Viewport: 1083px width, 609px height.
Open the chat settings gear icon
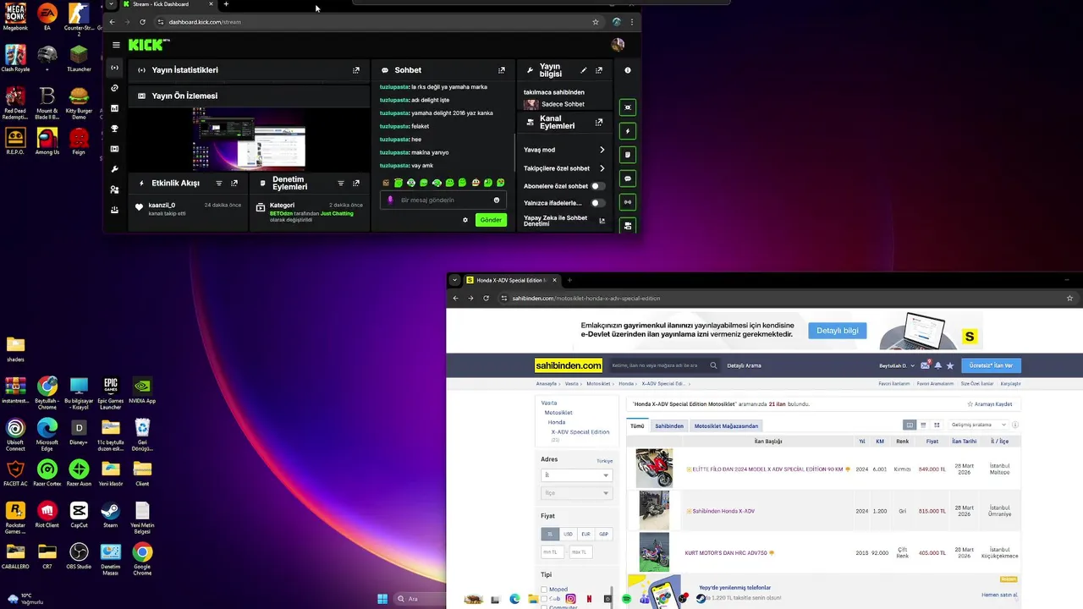point(465,220)
